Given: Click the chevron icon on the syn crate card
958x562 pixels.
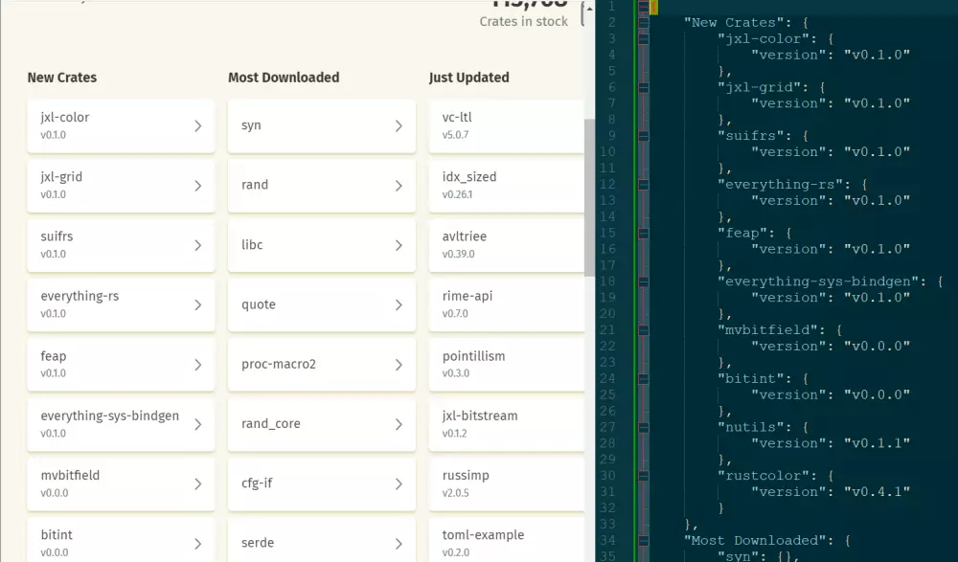Looking at the screenshot, I should (x=399, y=124).
